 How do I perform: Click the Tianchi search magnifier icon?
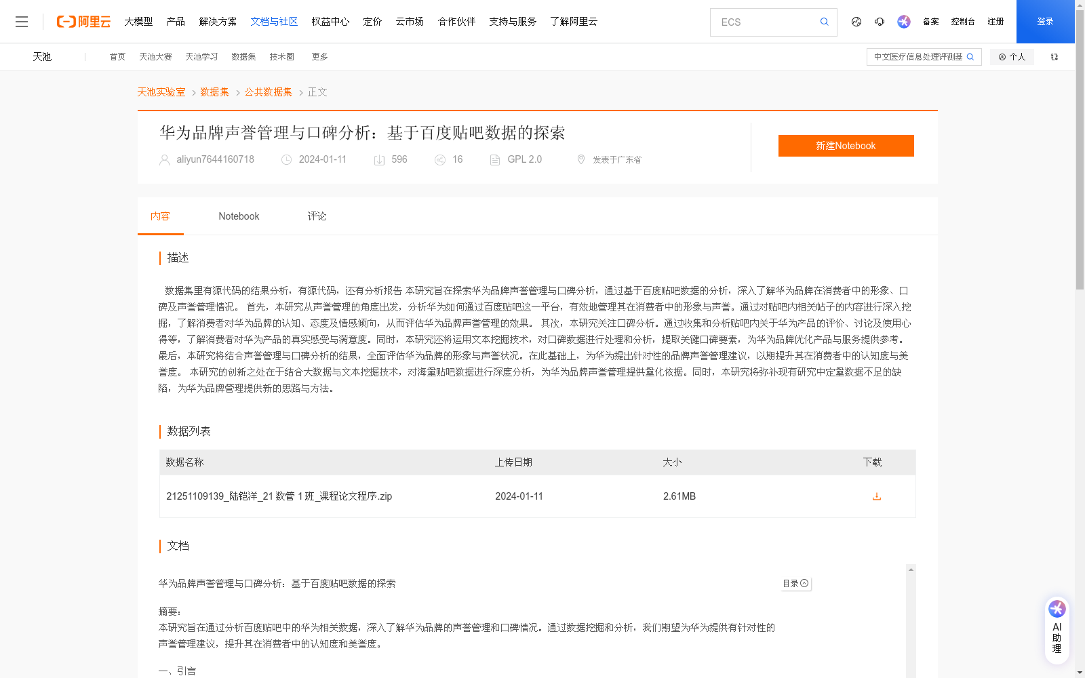pyautogui.click(x=970, y=57)
